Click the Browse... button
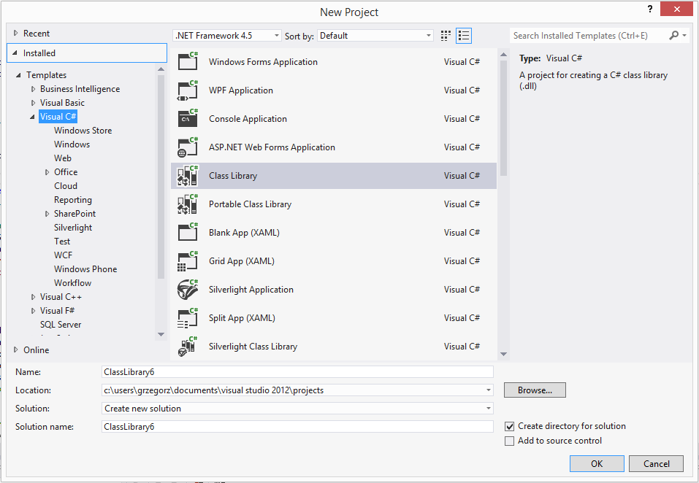 coord(535,390)
